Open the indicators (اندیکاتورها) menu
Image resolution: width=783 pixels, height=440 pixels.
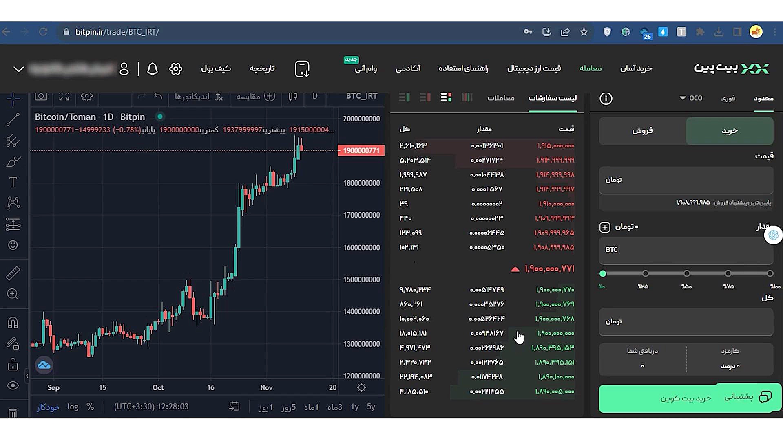point(199,97)
